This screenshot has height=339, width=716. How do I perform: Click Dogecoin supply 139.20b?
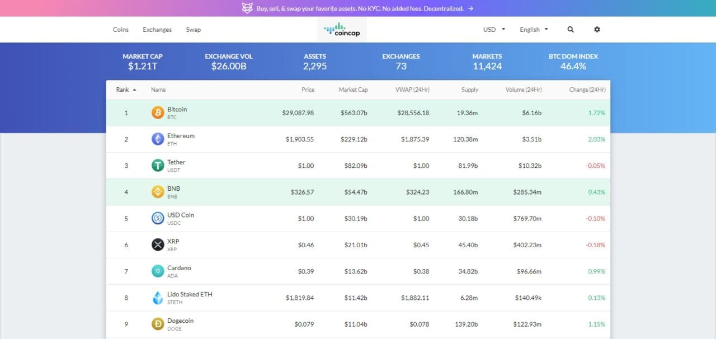(468, 324)
